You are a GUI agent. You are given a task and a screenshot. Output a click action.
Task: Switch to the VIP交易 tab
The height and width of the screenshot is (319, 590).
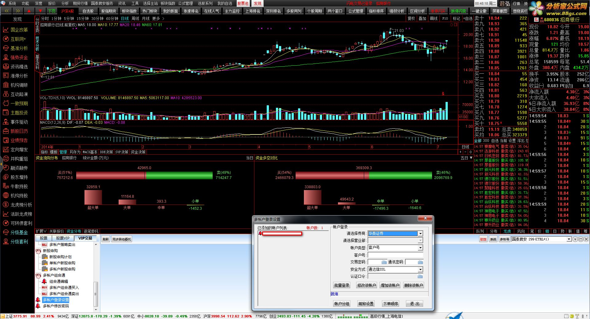click(85, 238)
